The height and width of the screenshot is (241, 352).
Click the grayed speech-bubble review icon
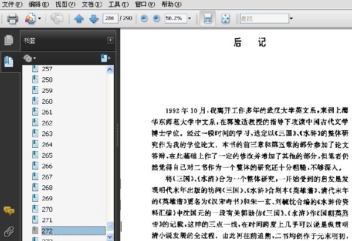56,18
